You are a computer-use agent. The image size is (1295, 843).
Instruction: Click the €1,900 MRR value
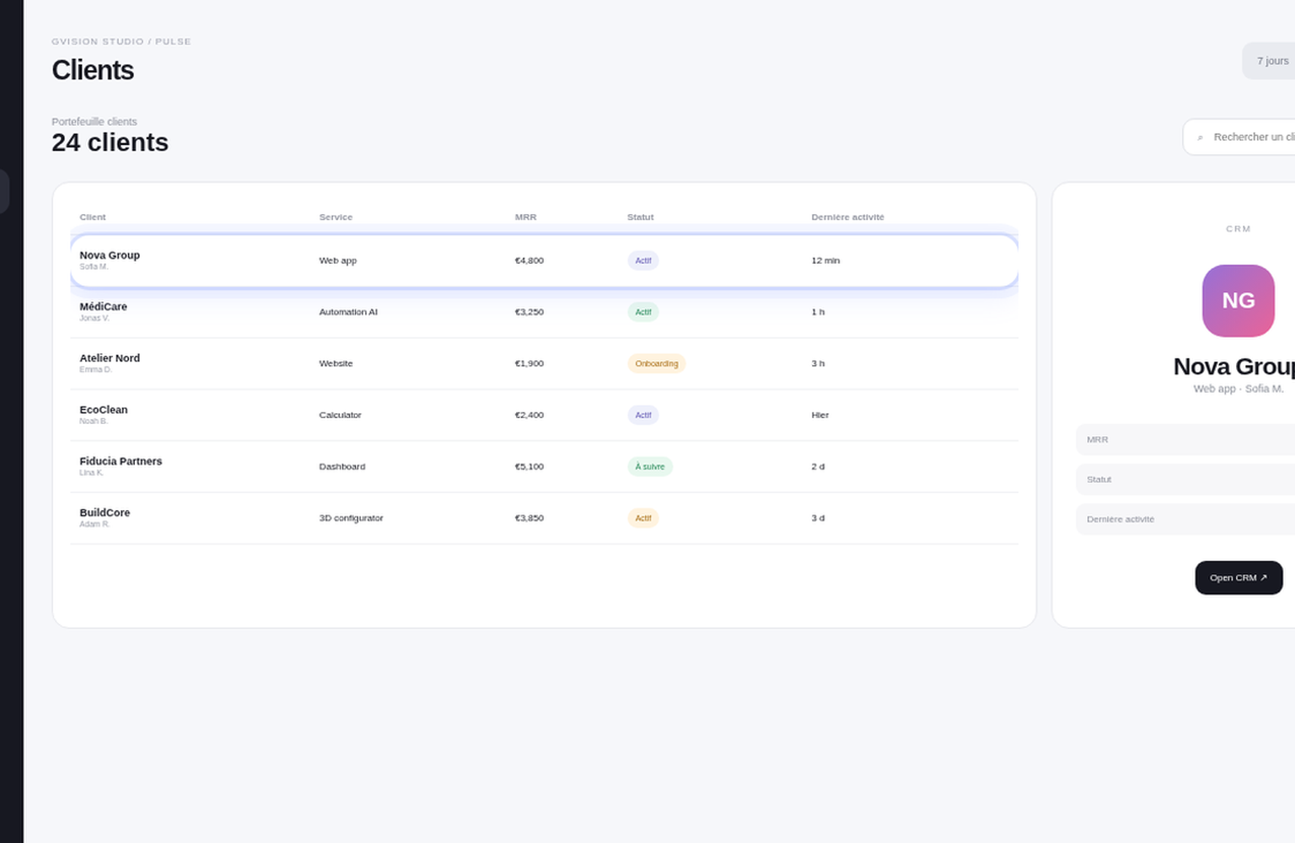tap(529, 363)
